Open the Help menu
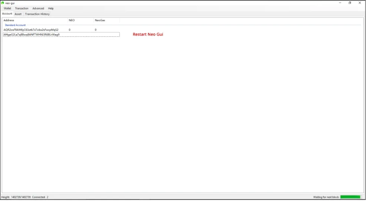This screenshot has width=366, height=201. tap(51, 9)
